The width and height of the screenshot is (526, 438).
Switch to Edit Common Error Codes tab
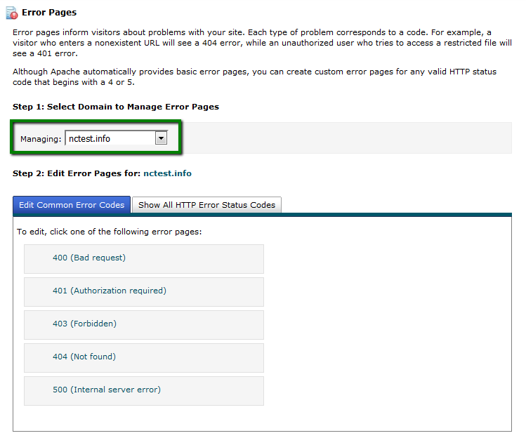coord(72,205)
